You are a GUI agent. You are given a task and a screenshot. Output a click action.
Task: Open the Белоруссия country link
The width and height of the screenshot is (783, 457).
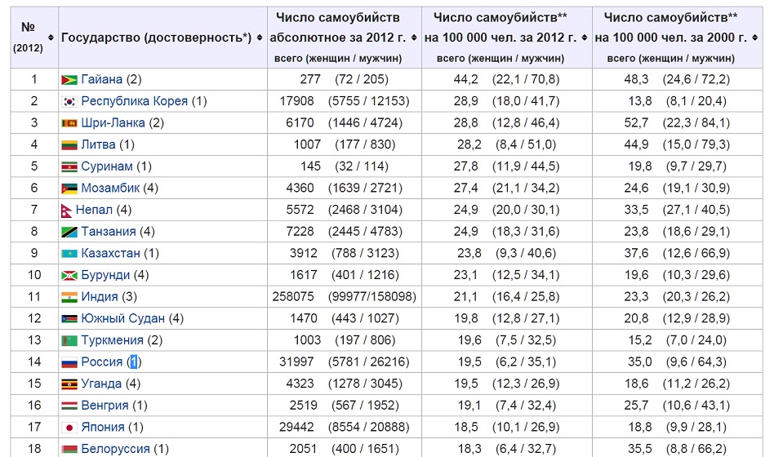(x=115, y=449)
